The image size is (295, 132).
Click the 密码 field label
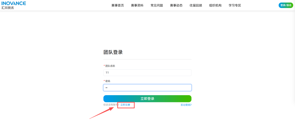point(108,81)
